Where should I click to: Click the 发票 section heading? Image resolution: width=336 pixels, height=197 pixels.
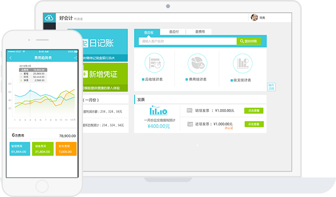(x=141, y=99)
